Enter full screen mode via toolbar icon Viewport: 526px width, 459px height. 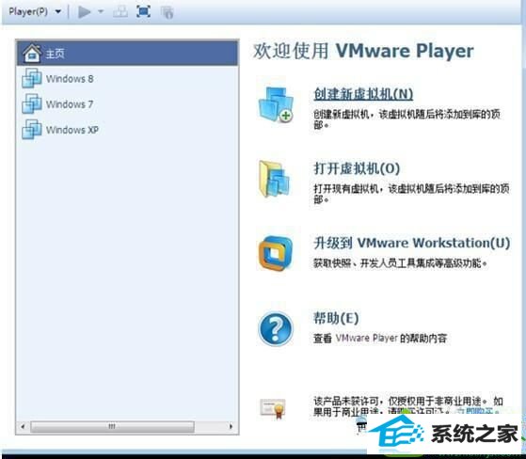click(144, 11)
